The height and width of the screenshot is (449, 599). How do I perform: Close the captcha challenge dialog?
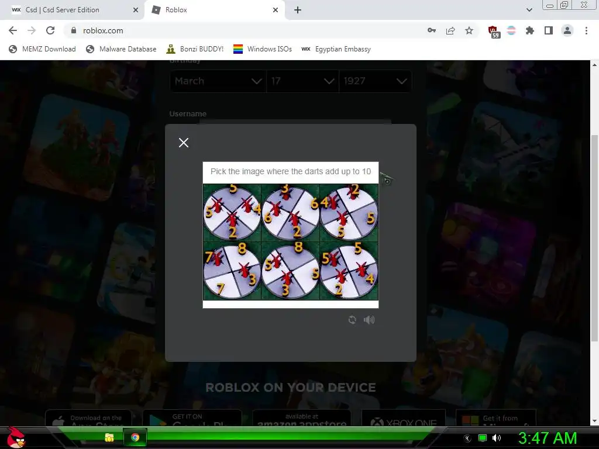183,143
